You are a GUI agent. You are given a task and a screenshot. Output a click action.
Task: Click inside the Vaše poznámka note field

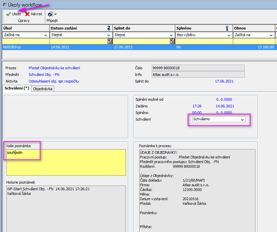coord(65,162)
